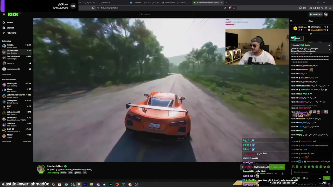Open Discord from taskbar
Viewport: 333px width, 187px height.
98,184
